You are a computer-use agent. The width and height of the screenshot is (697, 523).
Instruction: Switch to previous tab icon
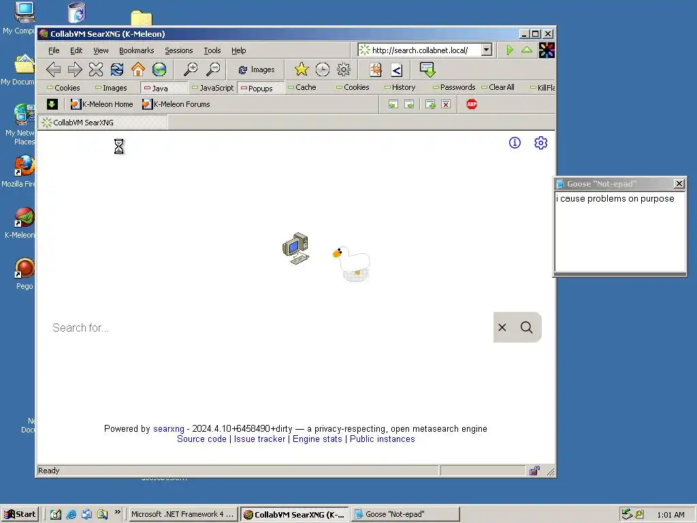(393, 104)
